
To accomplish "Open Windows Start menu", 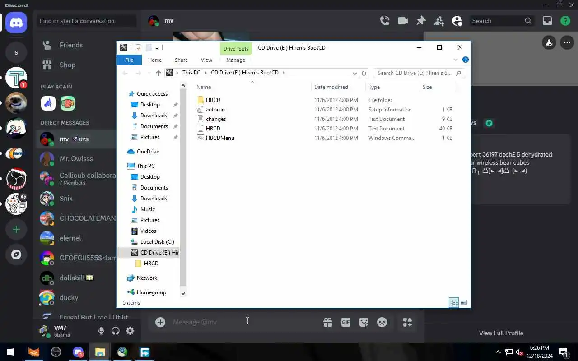I will coord(11,352).
